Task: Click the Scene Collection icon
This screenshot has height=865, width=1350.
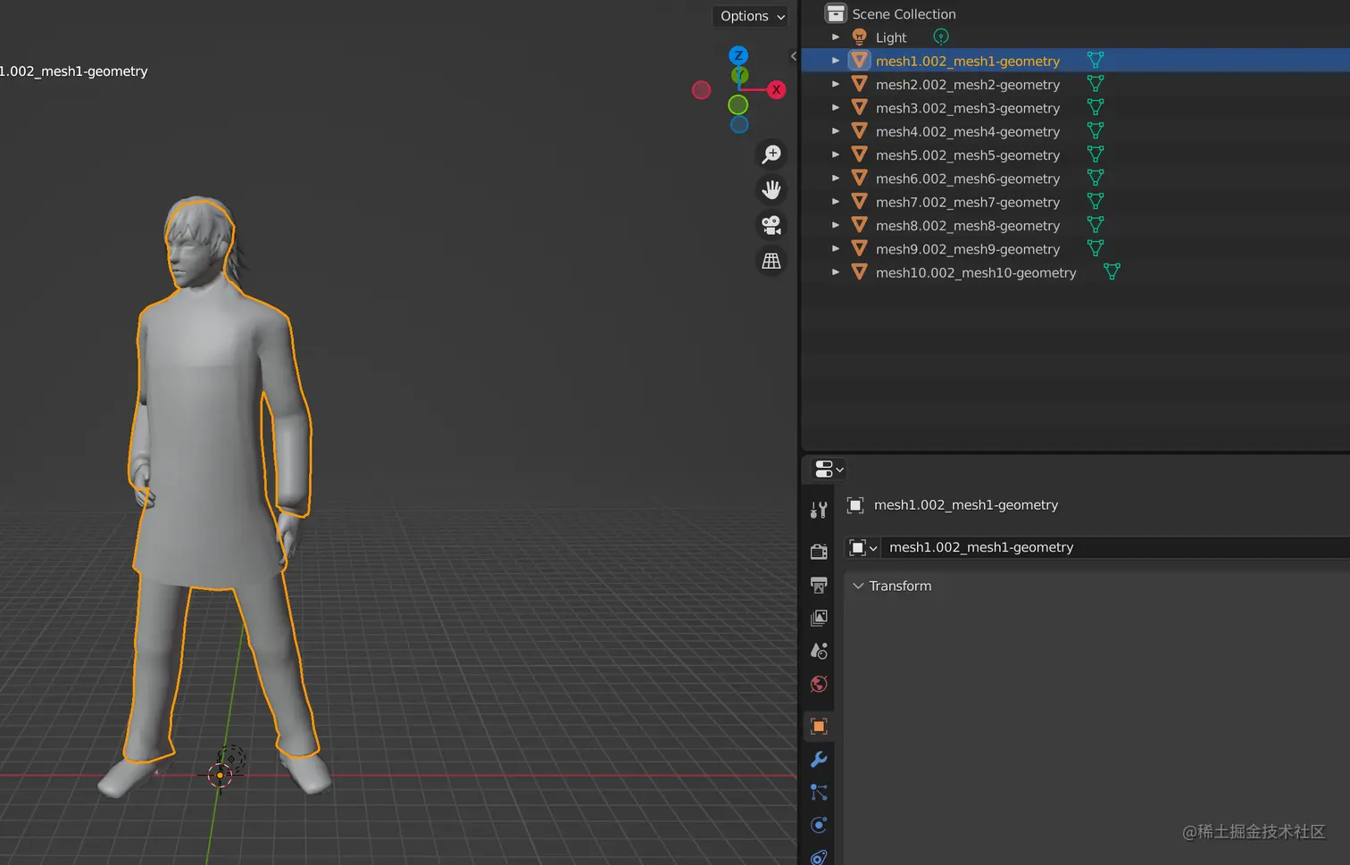Action: tap(836, 13)
